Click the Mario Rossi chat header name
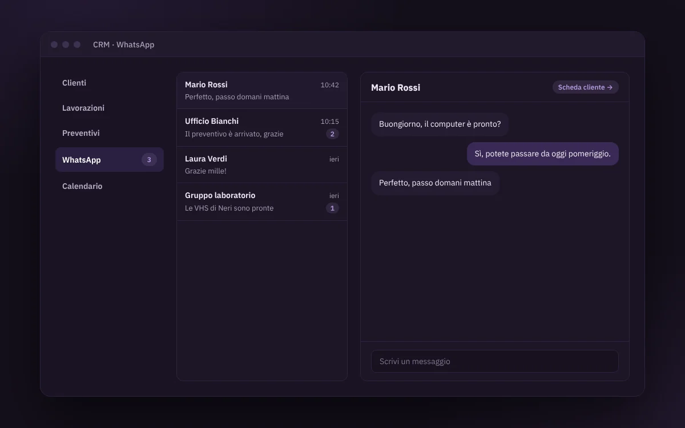The height and width of the screenshot is (428, 685). coord(396,87)
